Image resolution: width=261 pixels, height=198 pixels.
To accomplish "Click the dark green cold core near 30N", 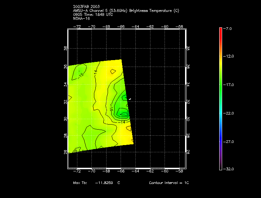I will 123,114.
